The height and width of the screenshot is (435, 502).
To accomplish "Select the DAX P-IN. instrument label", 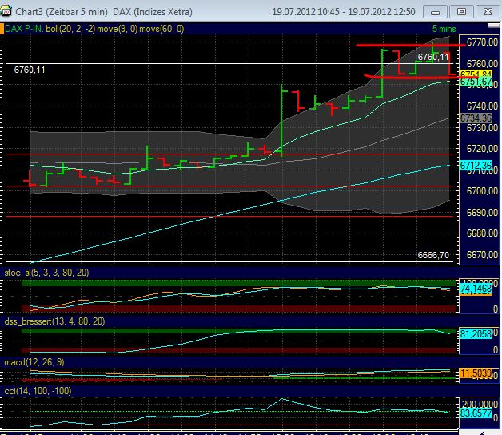I will pos(24,29).
